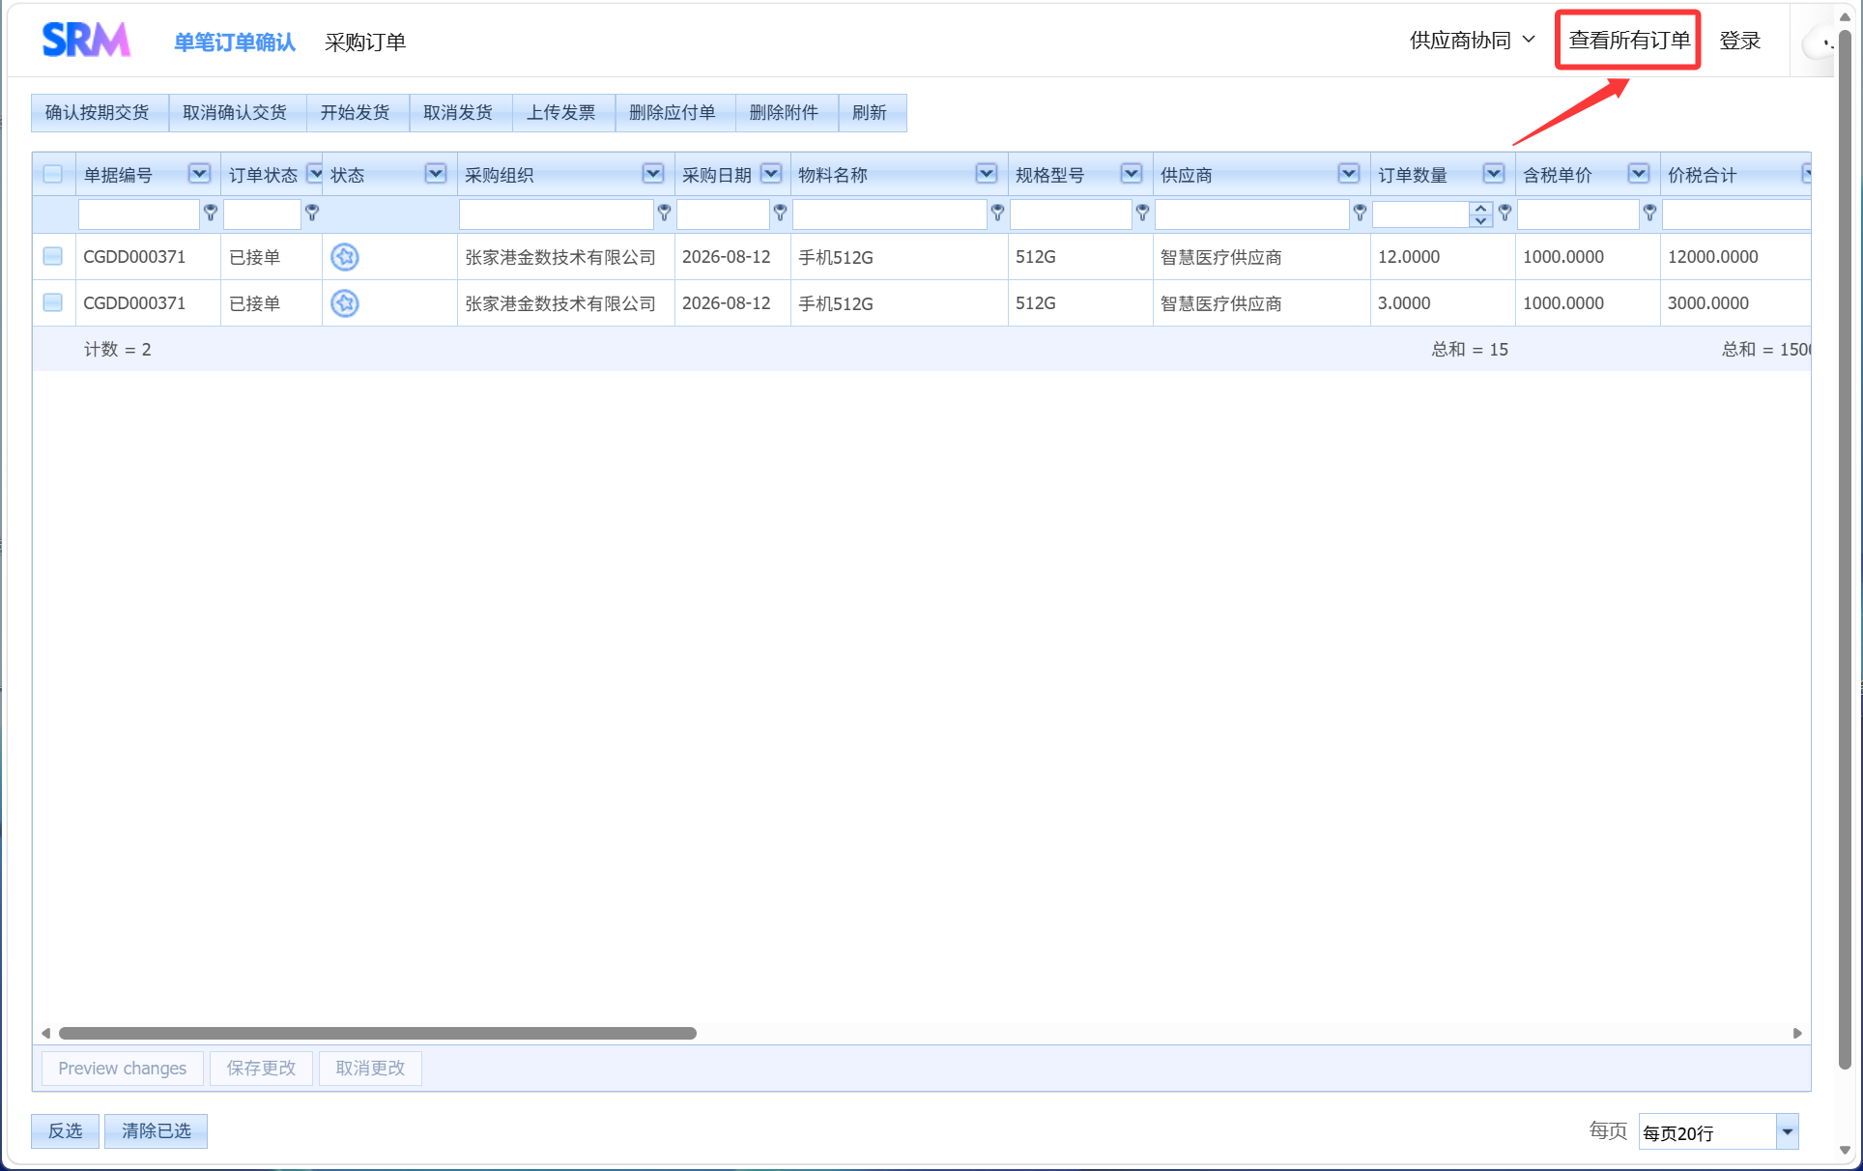Toggle the select-all header checkbox
Viewport: 1863px width, 1171px height.
pos(53,174)
